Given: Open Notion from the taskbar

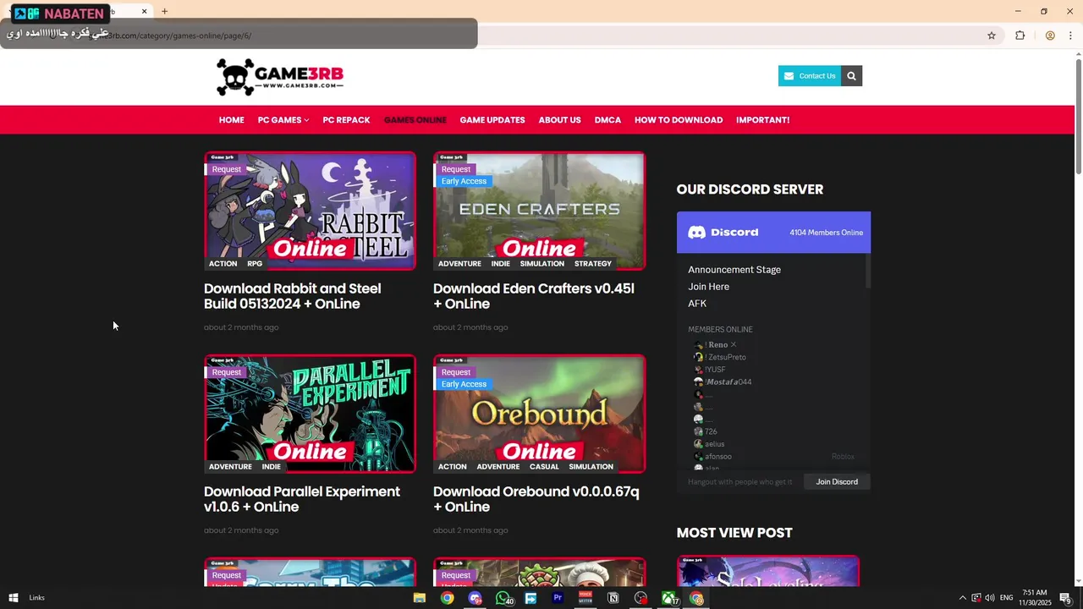Looking at the screenshot, I should click(x=613, y=598).
